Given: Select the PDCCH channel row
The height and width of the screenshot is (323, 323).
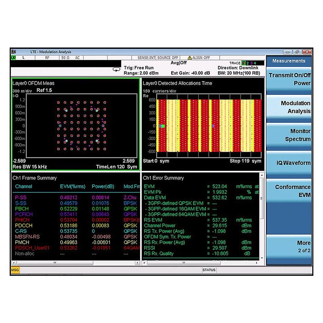Looking at the screenshot, I should (x=76, y=226).
